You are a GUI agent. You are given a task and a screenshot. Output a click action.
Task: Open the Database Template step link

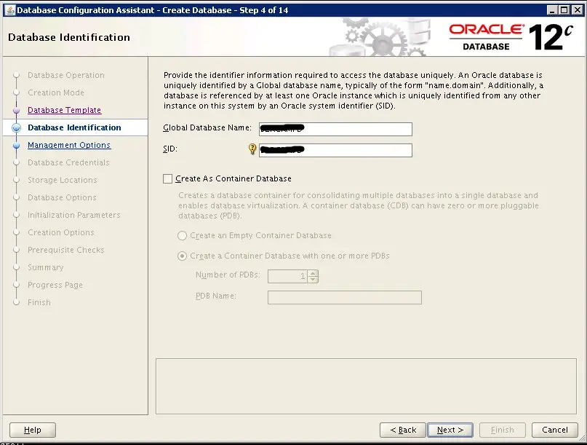click(x=65, y=110)
